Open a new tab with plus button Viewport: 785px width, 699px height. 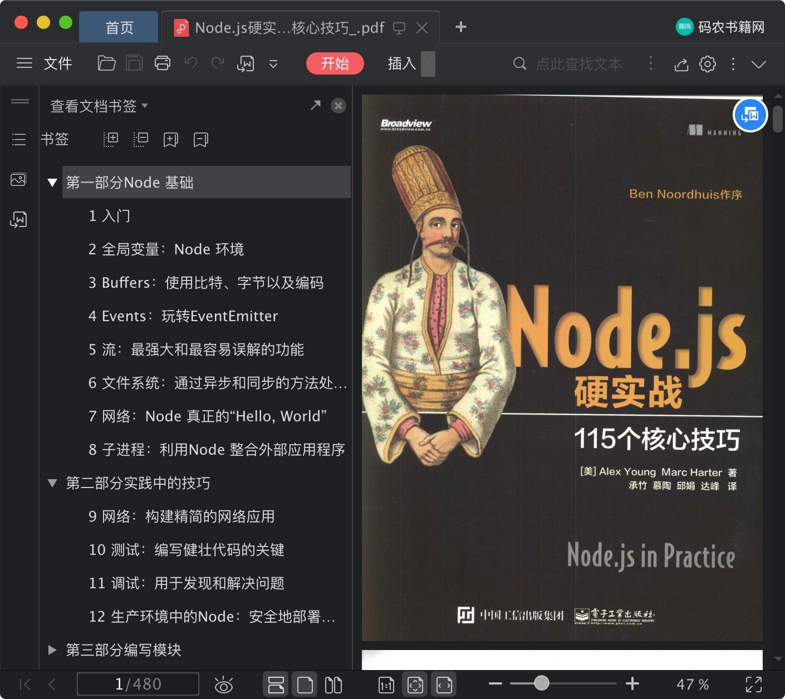click(x=461, y=27)
